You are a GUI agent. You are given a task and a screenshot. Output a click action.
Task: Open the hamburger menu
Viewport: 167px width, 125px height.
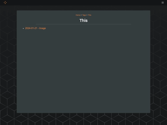163,2
